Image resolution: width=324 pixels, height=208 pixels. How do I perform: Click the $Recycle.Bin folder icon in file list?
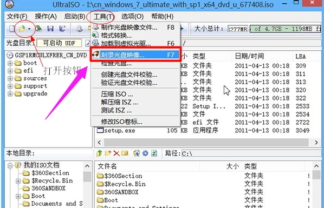(x=100, y=184)
